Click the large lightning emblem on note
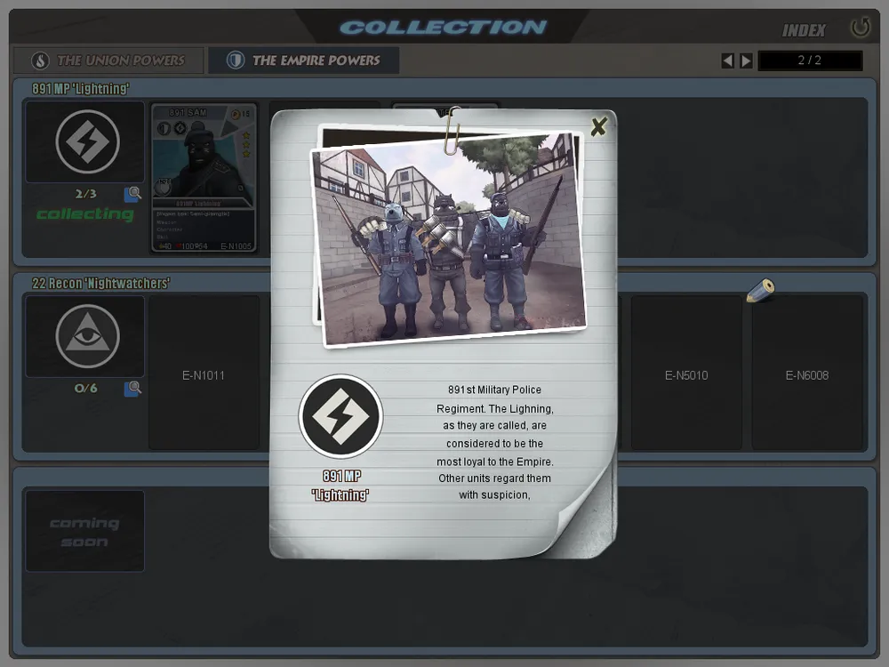This screenshot has height=667, width=889. [x=340, y=416]
